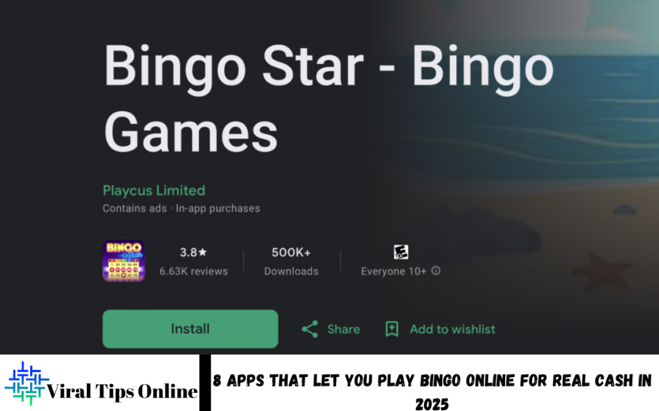
Task: Click the wishlist bookmark icon
Action: tap(392, 329)
